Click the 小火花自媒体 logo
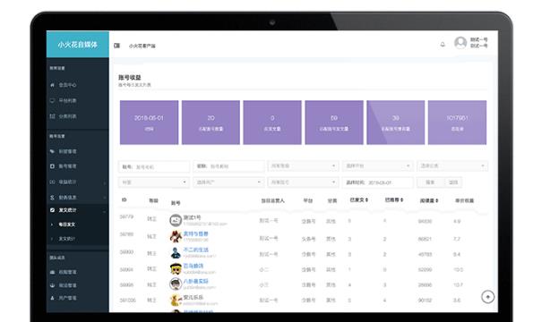The image size is (533, 322). [78, 45]
